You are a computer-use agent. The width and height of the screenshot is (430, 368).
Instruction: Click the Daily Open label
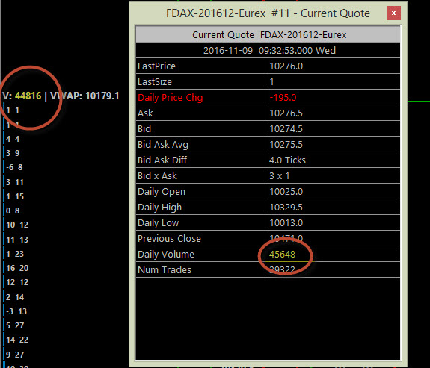coord(162,192)
